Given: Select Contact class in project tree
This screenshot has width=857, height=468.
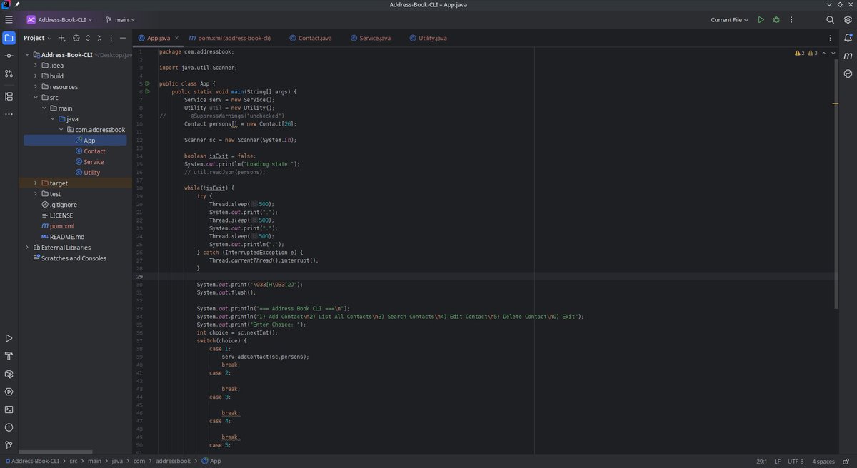Looking at the screenshot, I should 94,151.
